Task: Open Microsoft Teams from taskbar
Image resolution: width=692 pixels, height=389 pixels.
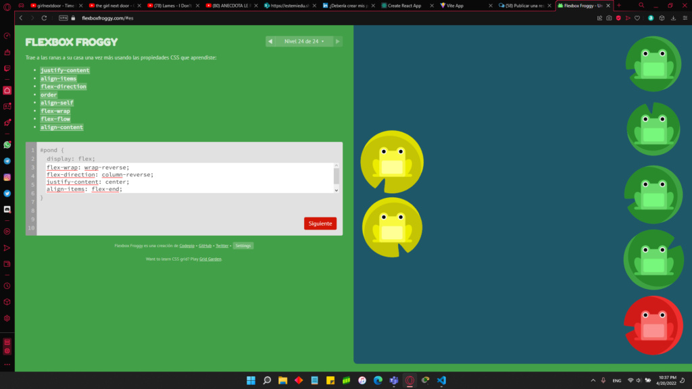Action: tap(394, 380)
